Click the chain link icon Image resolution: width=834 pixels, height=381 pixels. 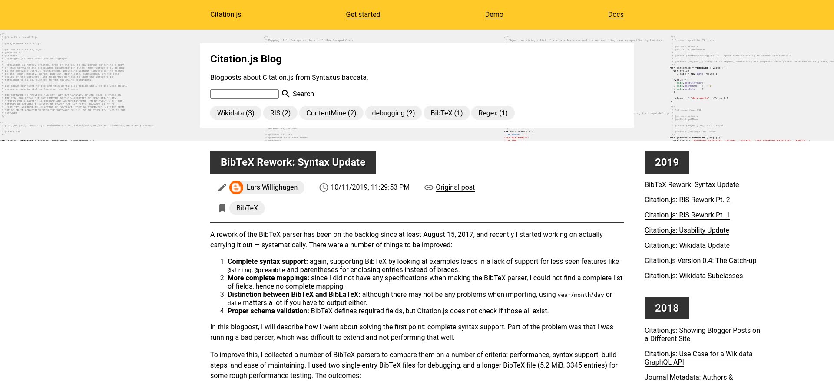tap(429, 187)
